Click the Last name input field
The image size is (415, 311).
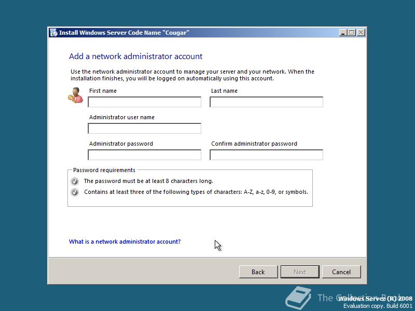[266, 102]
